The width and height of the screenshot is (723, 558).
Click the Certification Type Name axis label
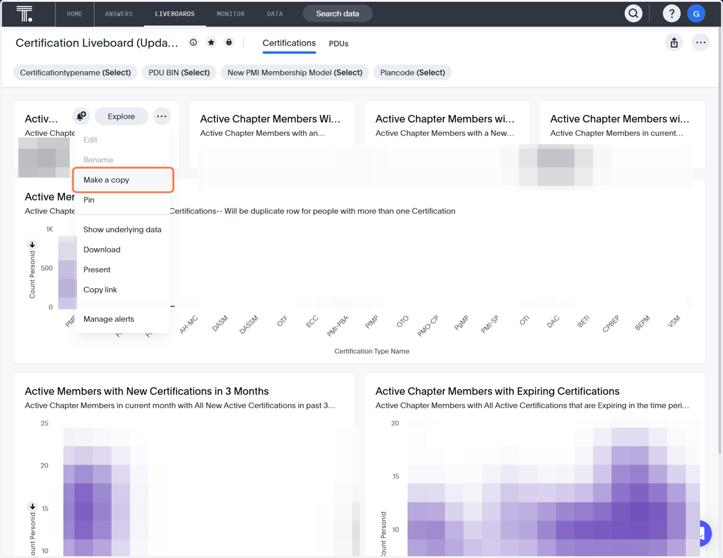(x=372, y=351)
